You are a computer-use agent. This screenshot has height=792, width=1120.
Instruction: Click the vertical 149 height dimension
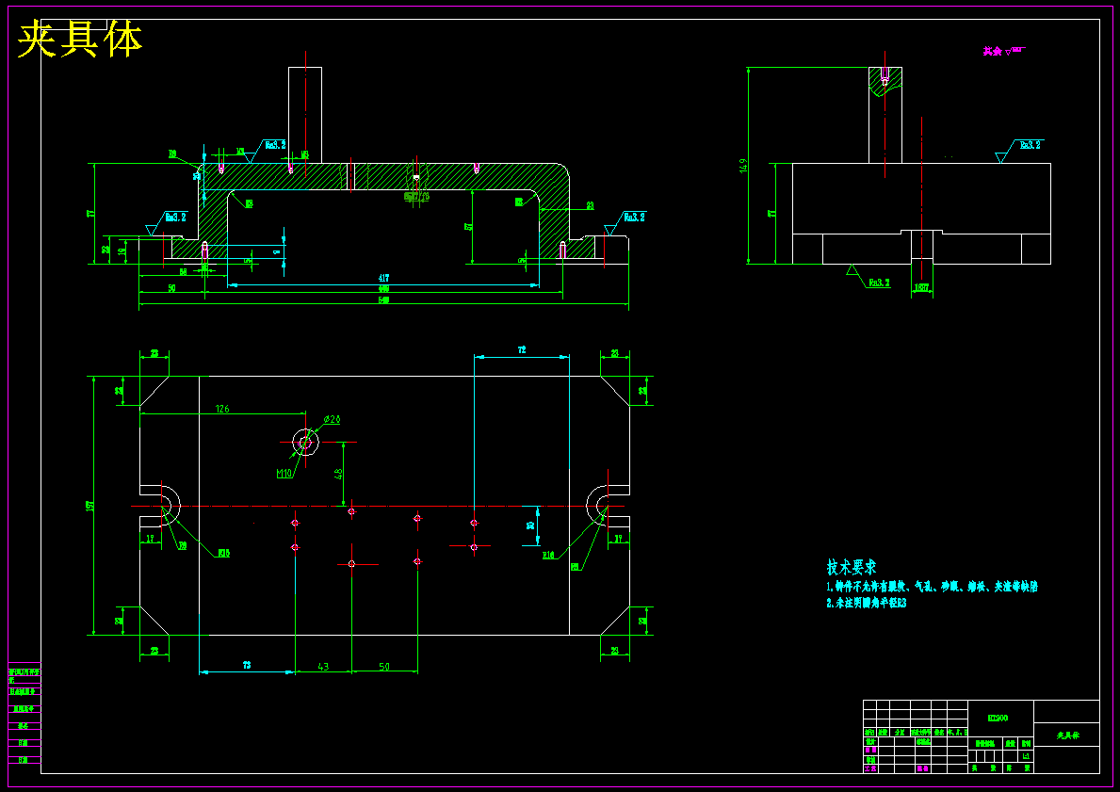point(743,166)
